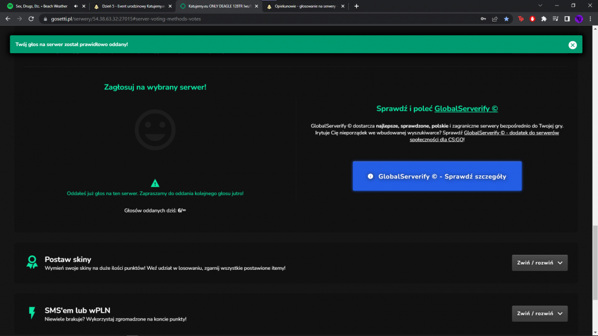Screen dimensions: 598x336
Task: Open the tab search dropdown arrow
Action: coord(540,6)
